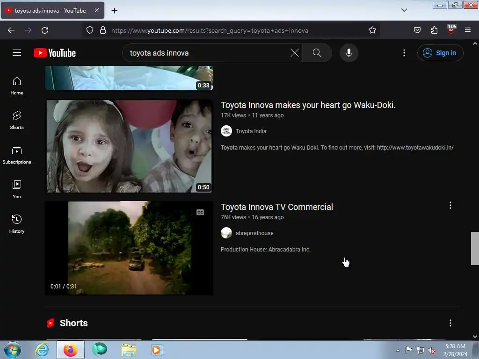Click the green globe taskbar icon

coord(100,350)
